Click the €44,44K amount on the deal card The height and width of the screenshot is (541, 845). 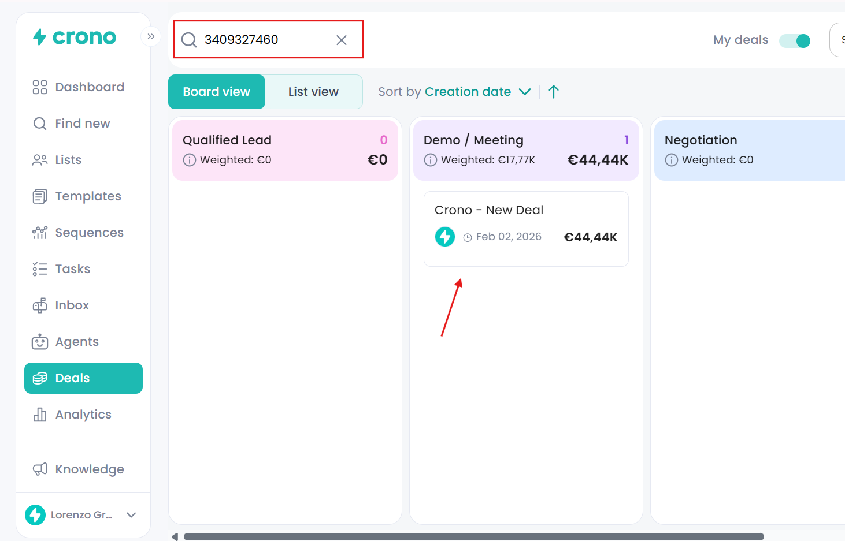(x=591, y=237)
